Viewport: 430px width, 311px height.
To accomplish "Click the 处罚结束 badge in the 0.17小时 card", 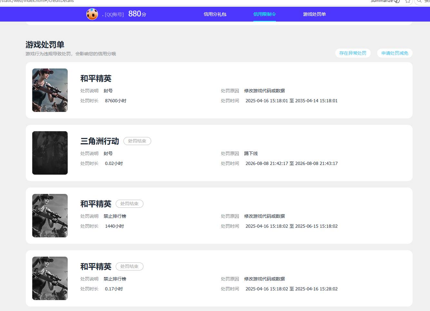I will tap(130, 266).
